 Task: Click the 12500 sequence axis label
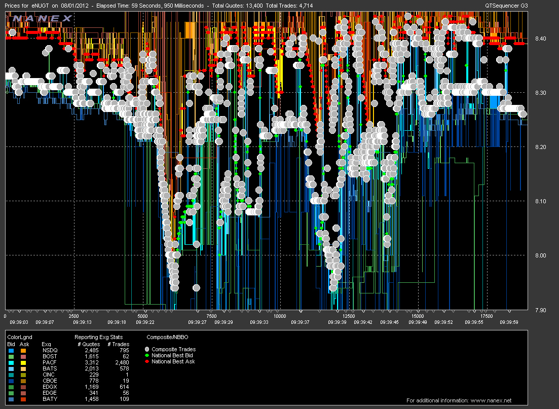[349, 316]
